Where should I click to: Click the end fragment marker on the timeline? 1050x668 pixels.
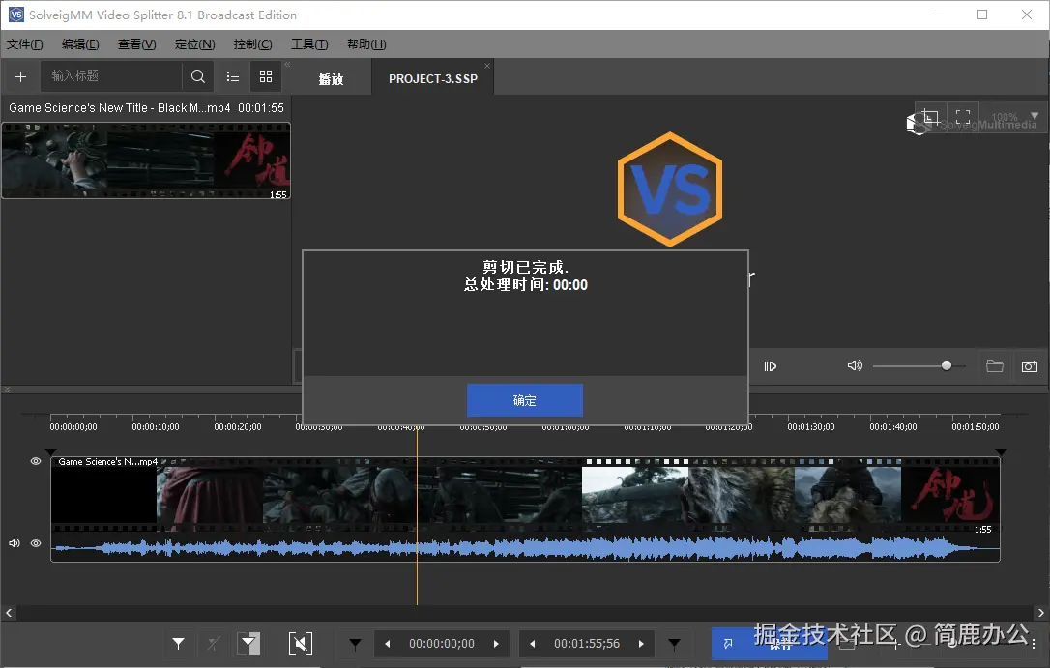[x=1001, y=452]
